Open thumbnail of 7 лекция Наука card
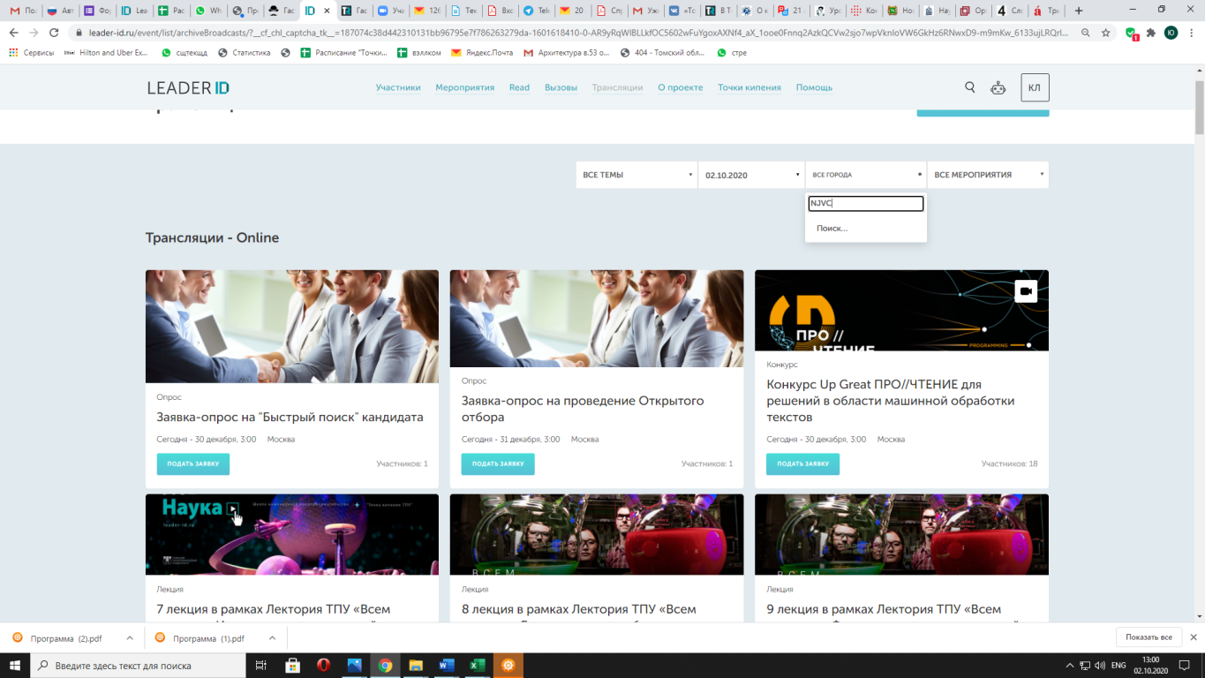 click(291, 534)
